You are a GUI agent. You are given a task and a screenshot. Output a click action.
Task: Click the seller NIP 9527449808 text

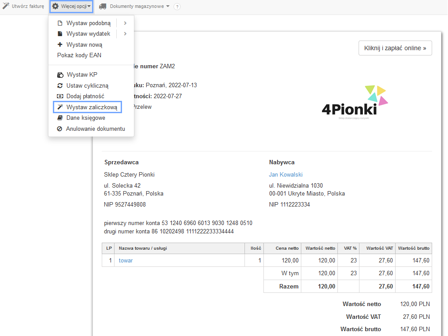pyautogui.click(x=125, y=205)
